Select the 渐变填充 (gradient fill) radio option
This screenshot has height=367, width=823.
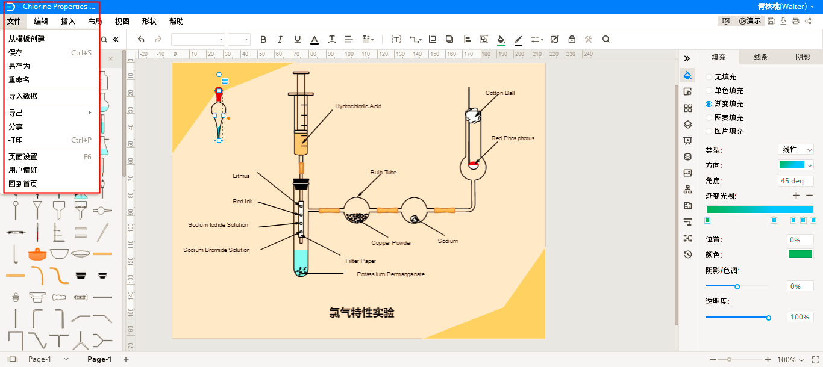coord(709,104)
